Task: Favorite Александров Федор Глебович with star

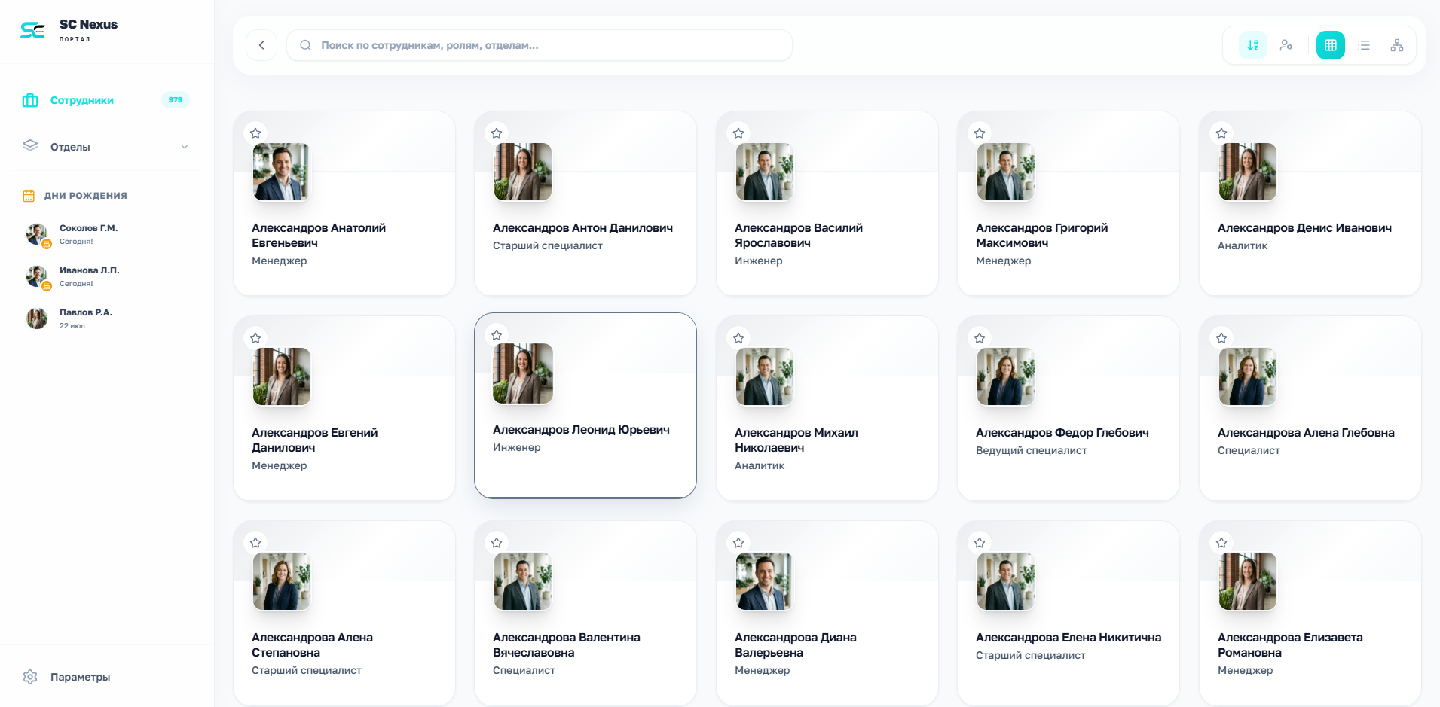Action: [x=980, y=338]
